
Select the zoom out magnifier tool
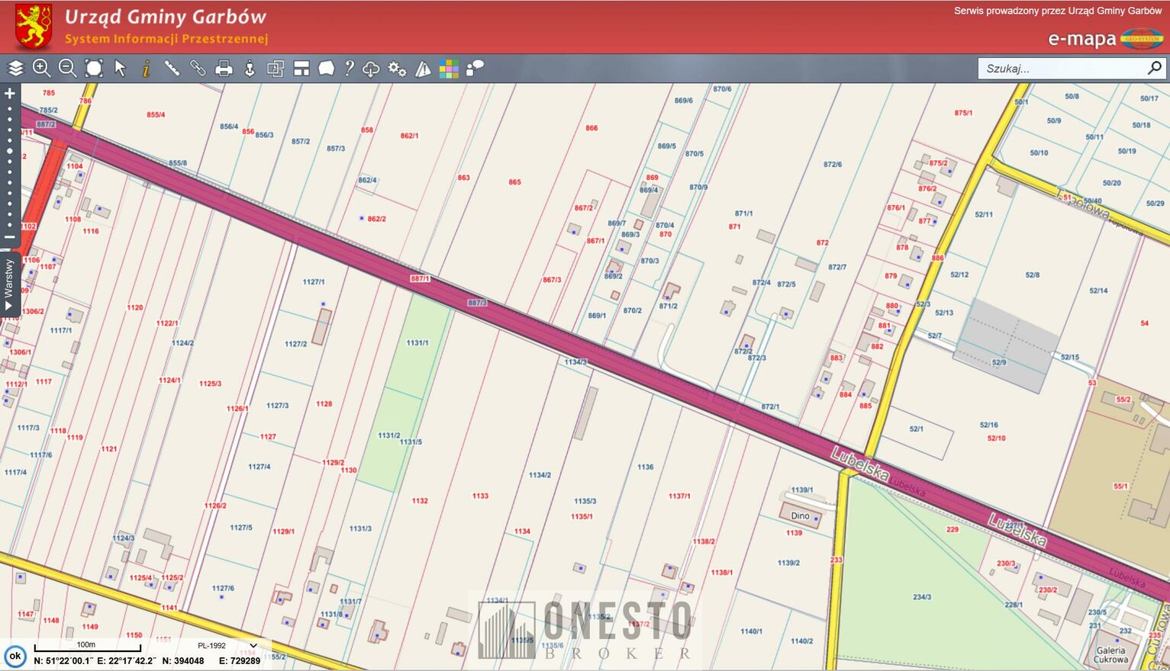coord(67,69)
